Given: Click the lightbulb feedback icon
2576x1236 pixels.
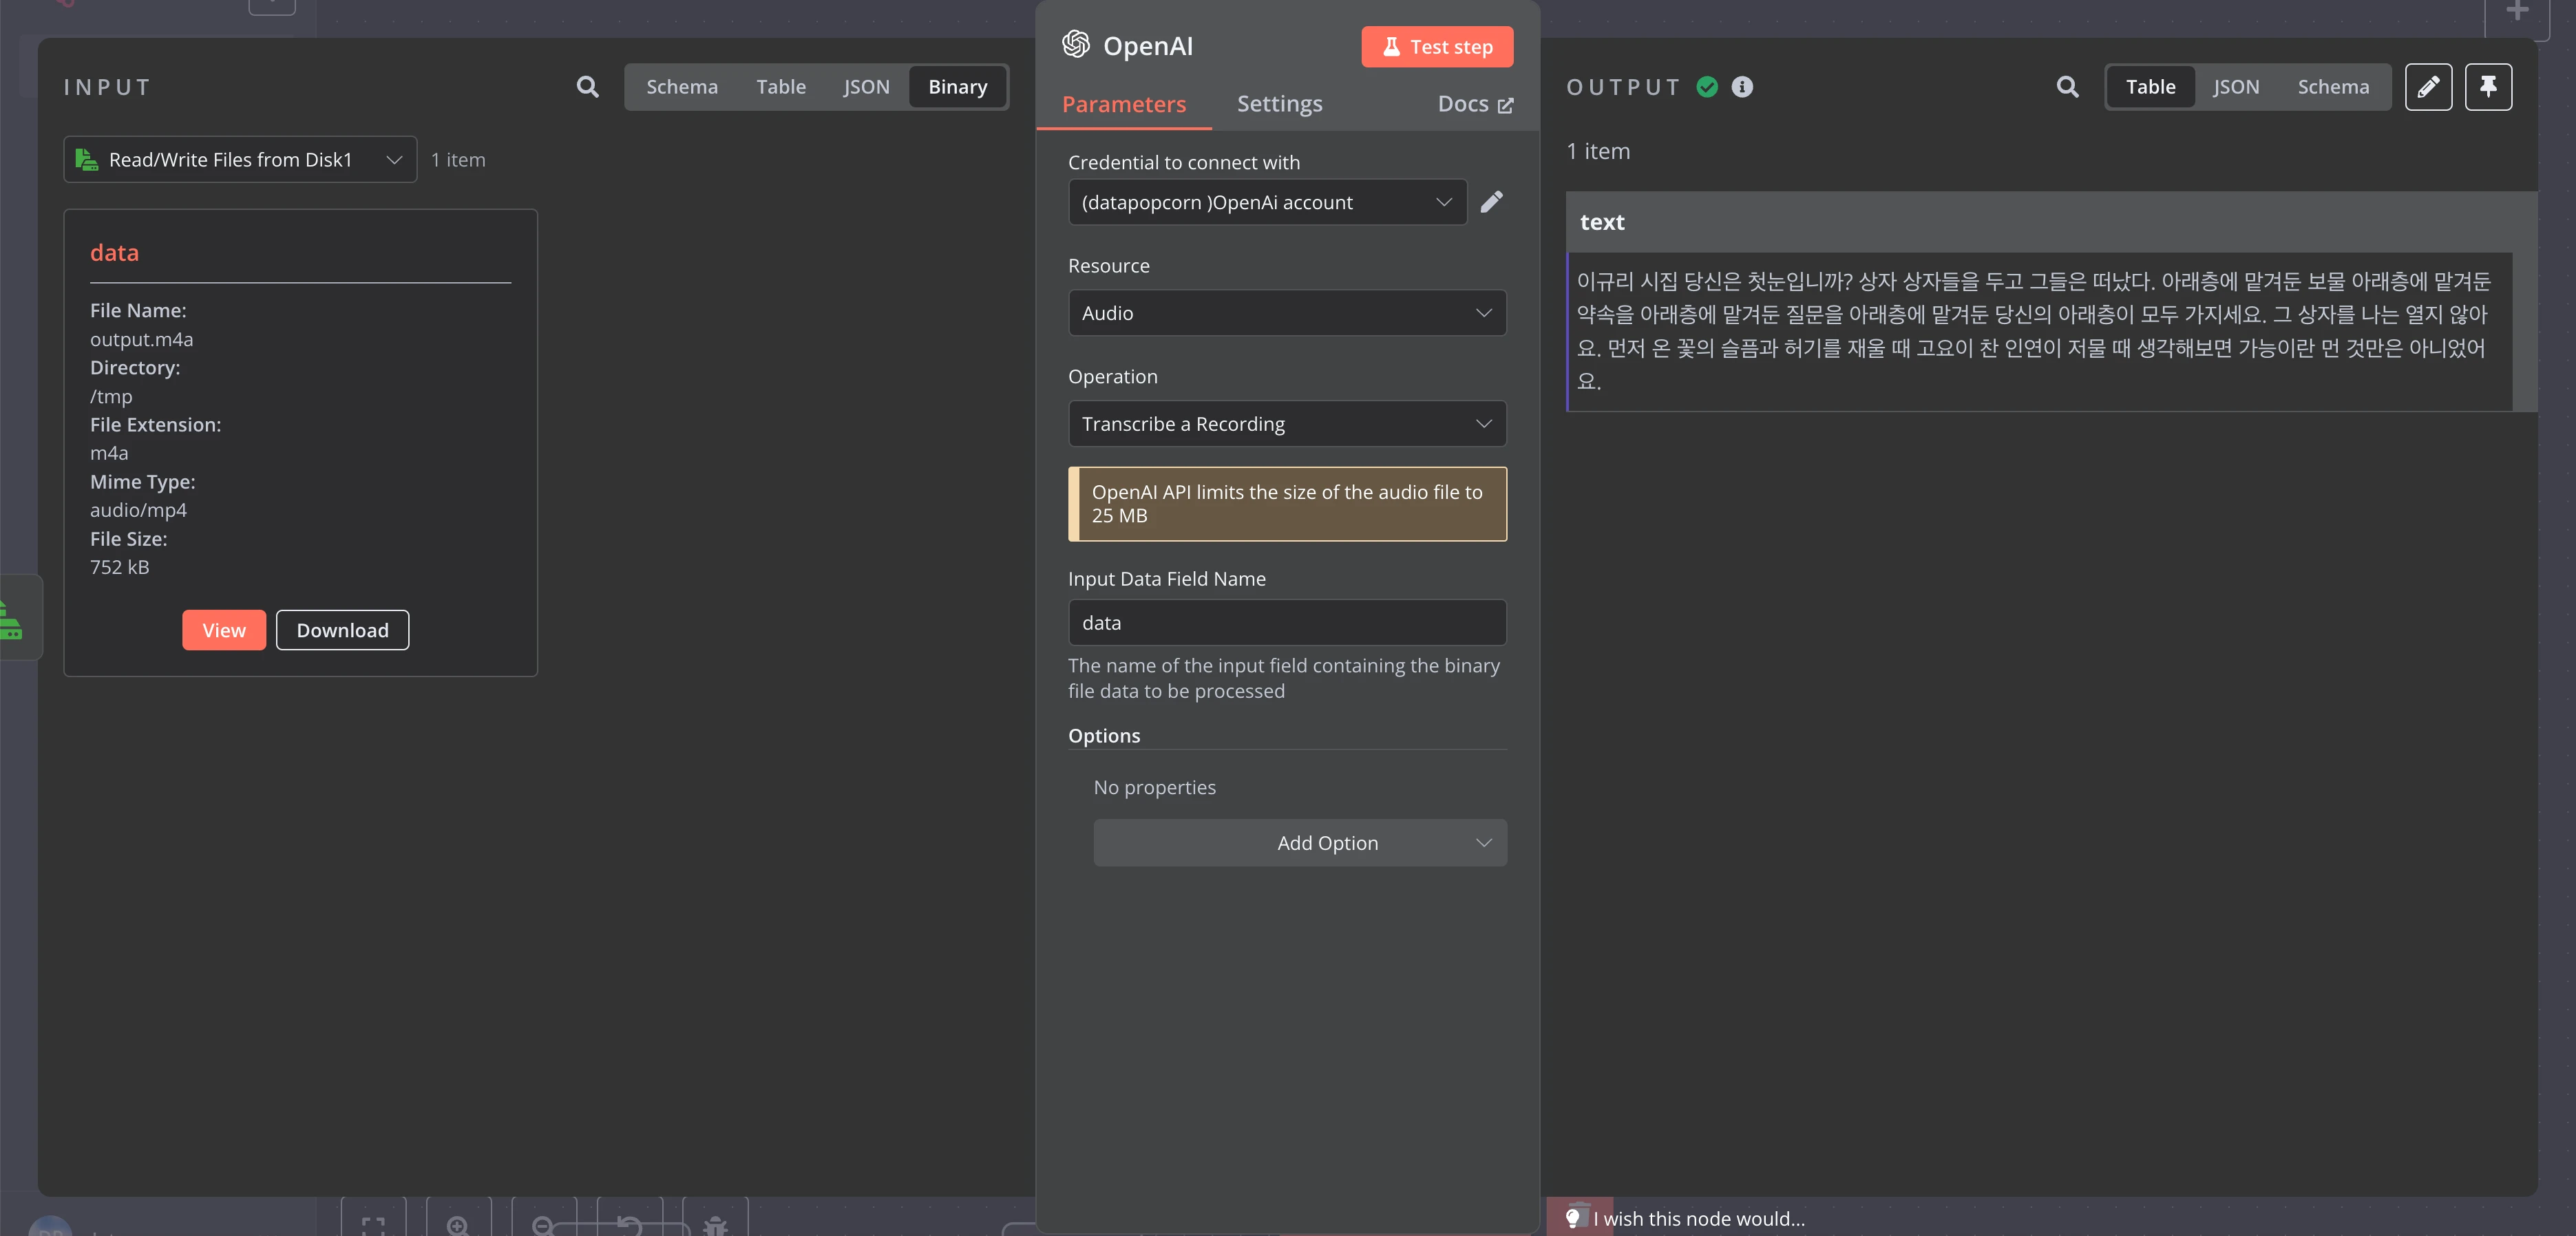Looking at the screenshot, I should [x=1573, y=1217].
